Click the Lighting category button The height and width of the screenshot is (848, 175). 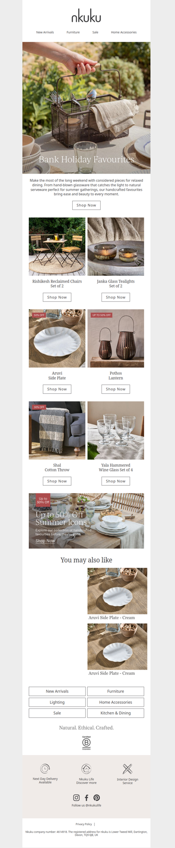(x=57, y=702)
